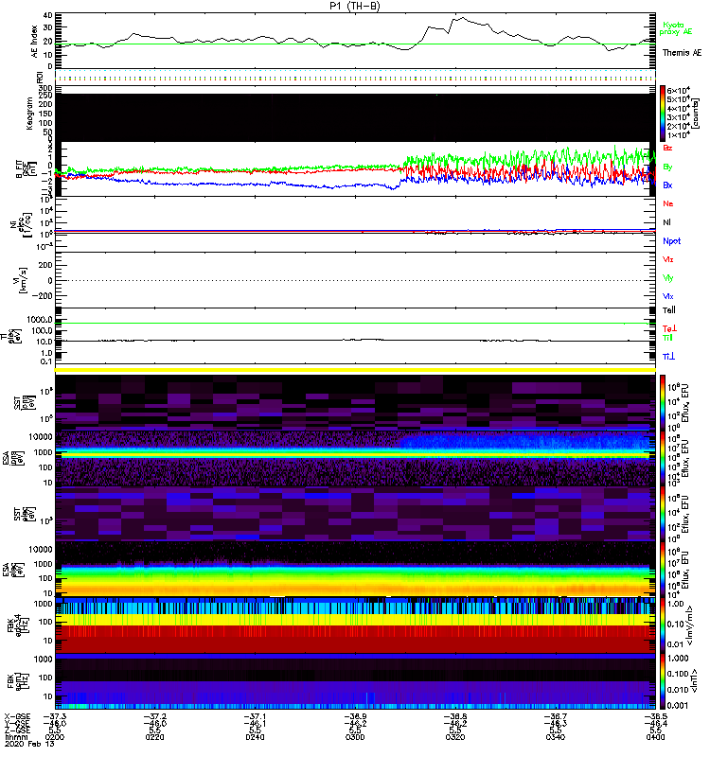This screenshot has width=710, height=757.
Task: Click the green "Vly" velocity legend label
Action: click(667, 278)
